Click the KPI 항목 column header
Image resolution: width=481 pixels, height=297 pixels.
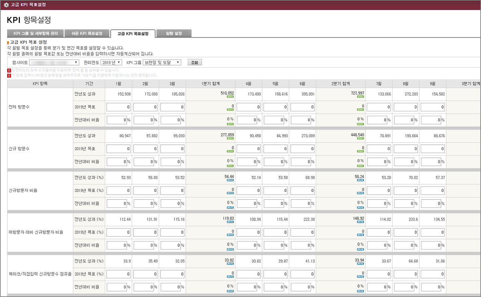(x=40, y=83)
